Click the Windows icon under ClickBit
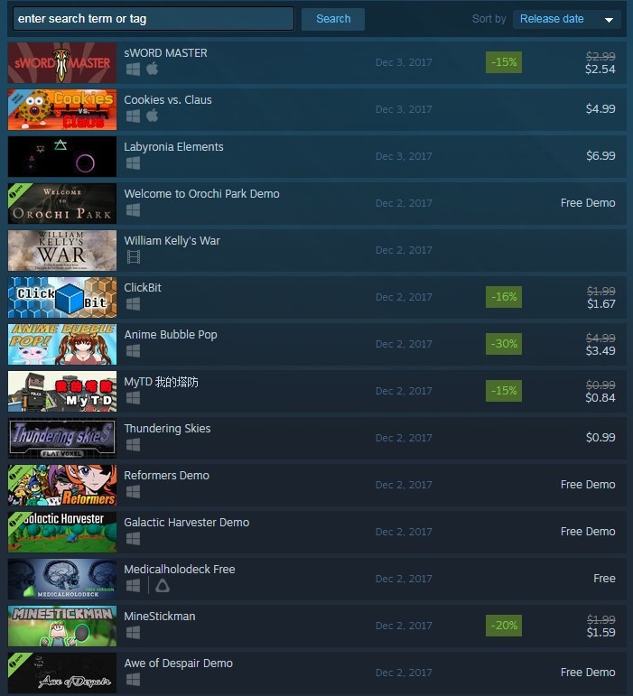The image size is (633, 696). click(133, 304)
